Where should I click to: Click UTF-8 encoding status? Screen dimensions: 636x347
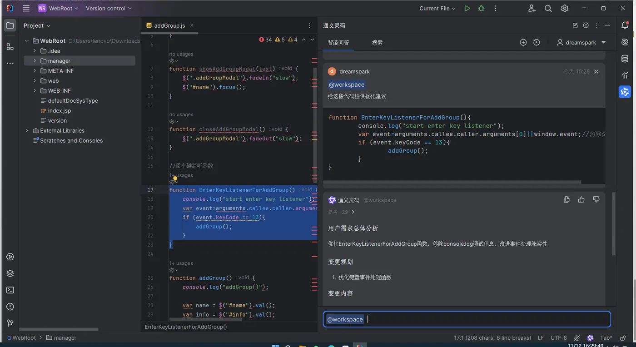click(x=558, y=338)
